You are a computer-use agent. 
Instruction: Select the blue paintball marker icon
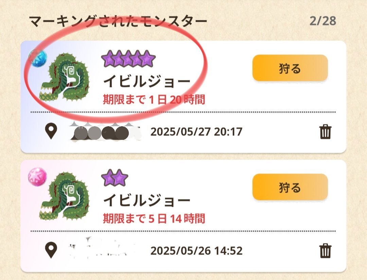point(37,57)
